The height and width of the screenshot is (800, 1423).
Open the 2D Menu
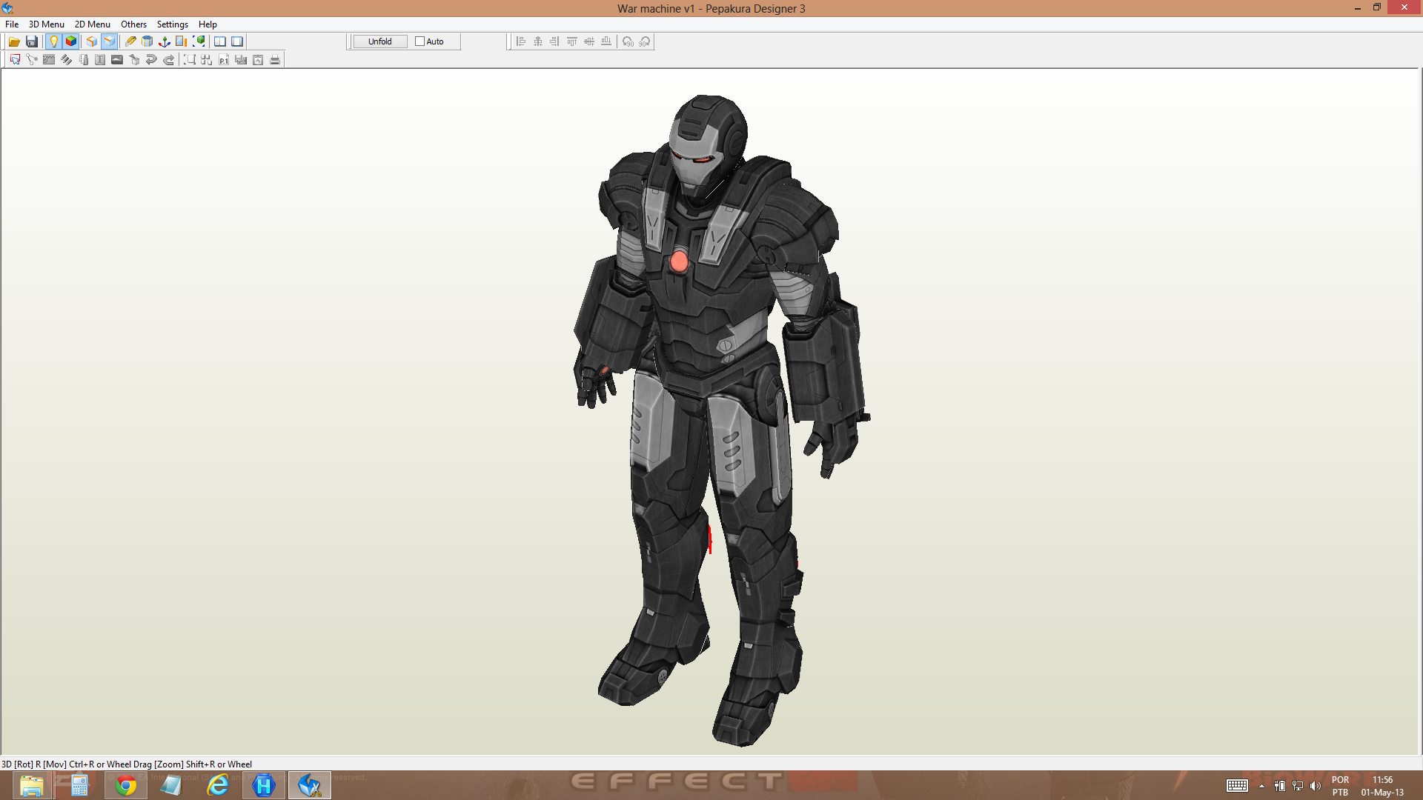click(93, 24)
